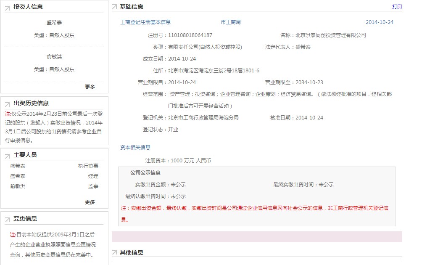
Task: Click the 打印 print link
Action: (397, 7)
